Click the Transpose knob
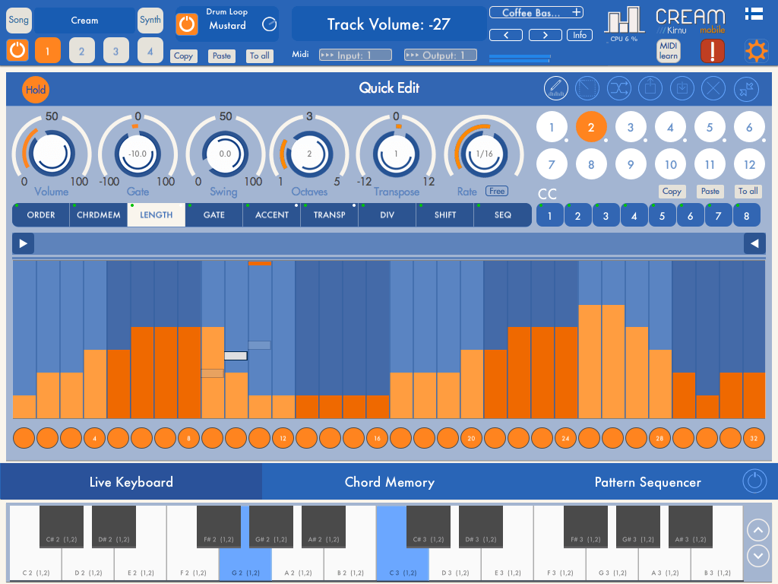778x584 pixels. 396,154
